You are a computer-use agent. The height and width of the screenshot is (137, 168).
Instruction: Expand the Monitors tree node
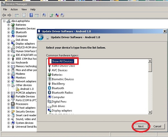point(9,77)
